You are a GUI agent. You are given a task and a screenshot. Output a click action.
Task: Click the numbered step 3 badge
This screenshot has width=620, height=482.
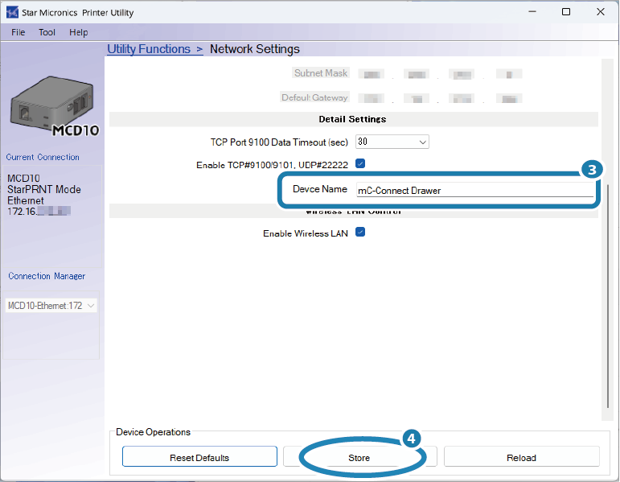point(591,170)
